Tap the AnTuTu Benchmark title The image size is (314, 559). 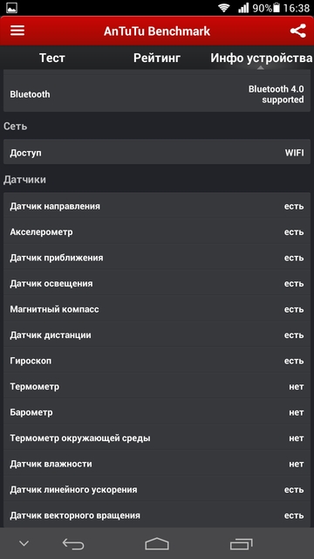[157, 31]
